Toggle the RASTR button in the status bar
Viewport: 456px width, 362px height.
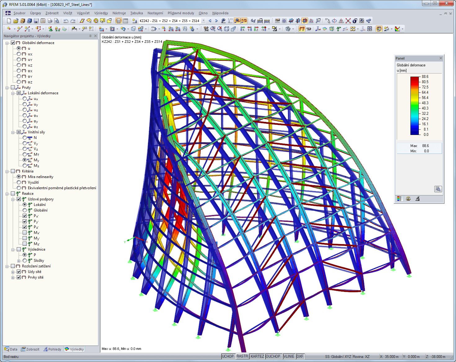click(242, 356)
